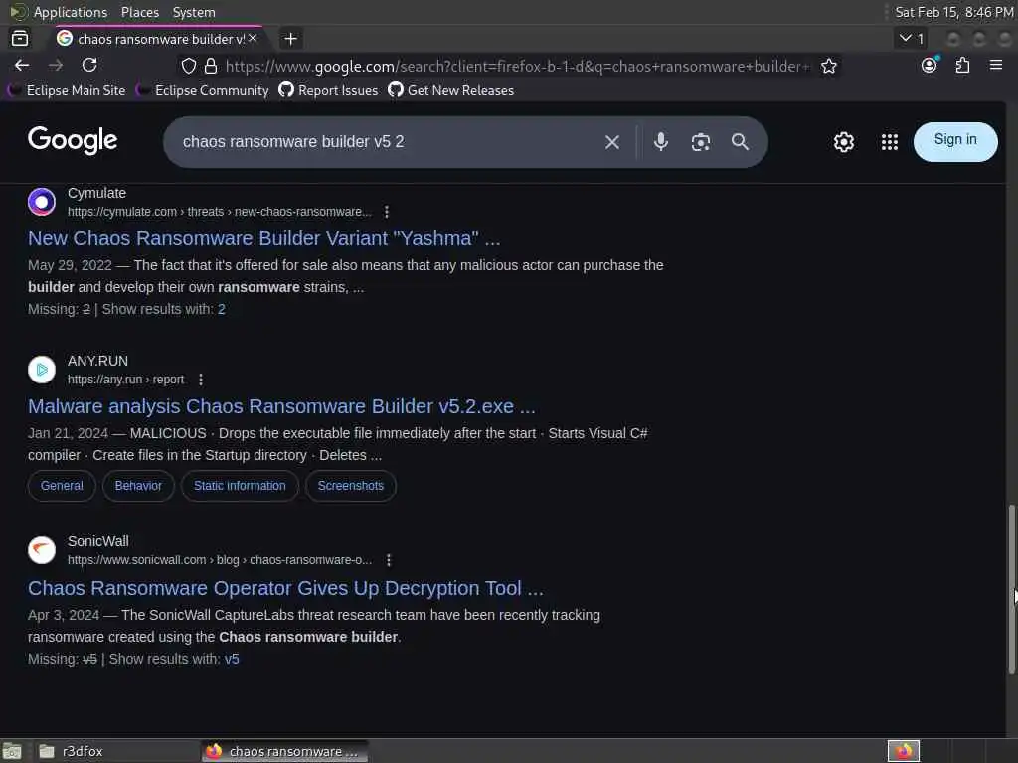
Task: Click the show desktop taskbar icon
Action: click(12, 751)
